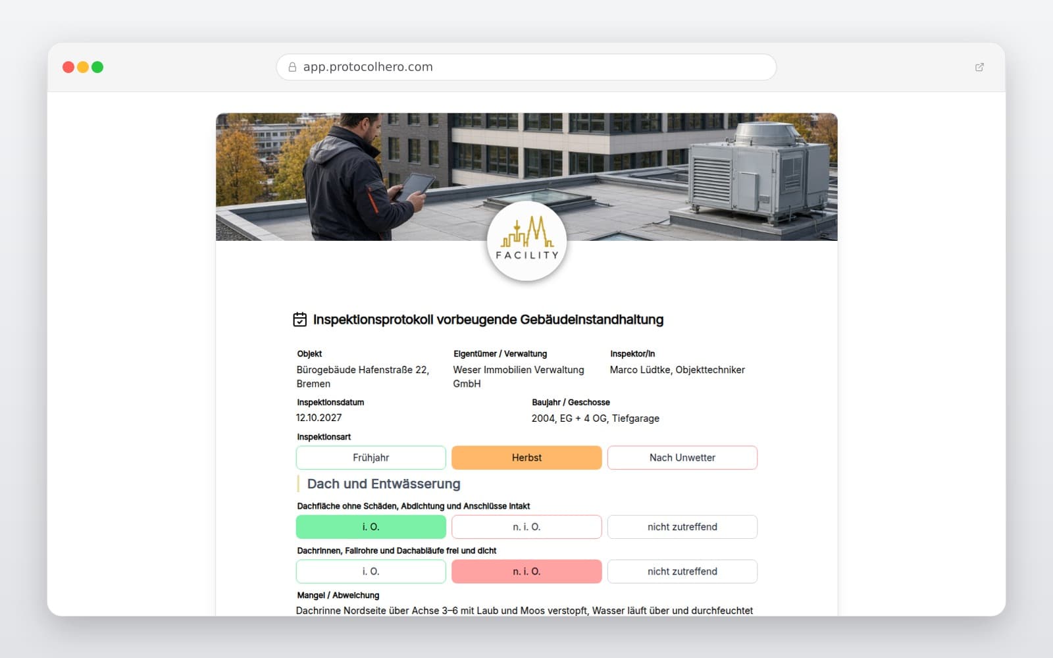Mark Dachrinnen row as n. i. O.

pyautogui.click(x=526, y=572)
